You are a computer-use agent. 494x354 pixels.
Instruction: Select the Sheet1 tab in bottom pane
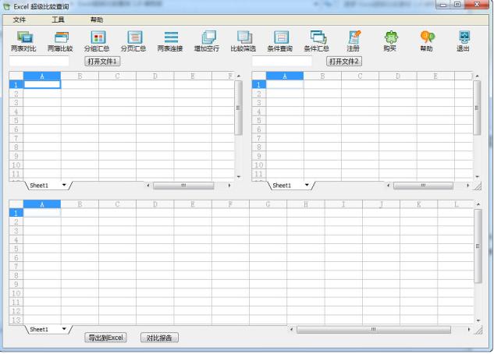(x=39, y=330)
